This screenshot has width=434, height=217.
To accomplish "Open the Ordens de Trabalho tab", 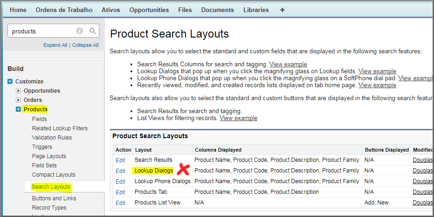I will (x=64, y=10).
